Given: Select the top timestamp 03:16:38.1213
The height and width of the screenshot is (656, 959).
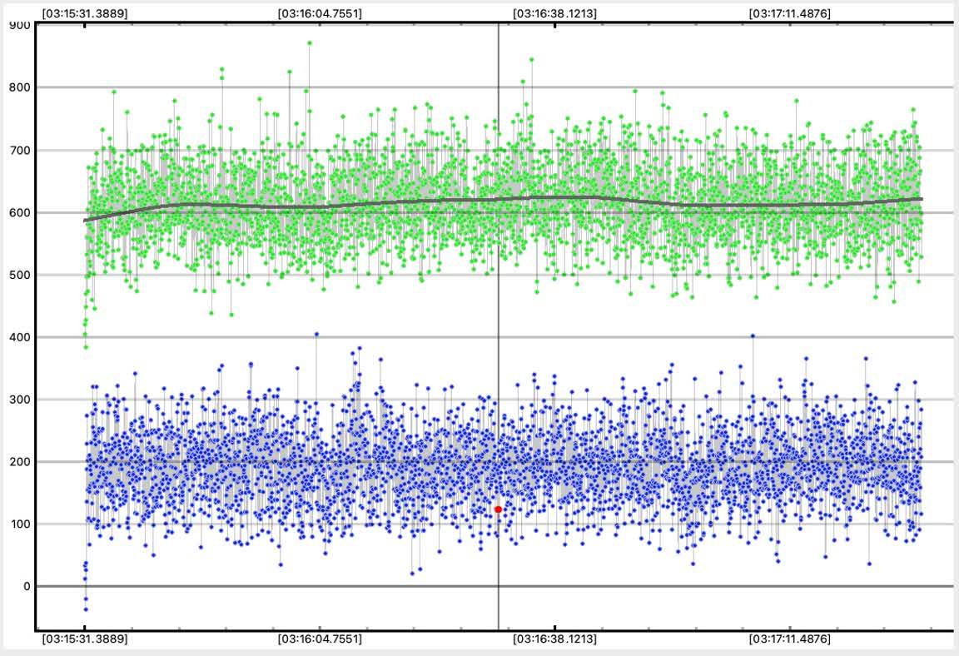Looking at the screenshot, I should click(x=554, y=13).
